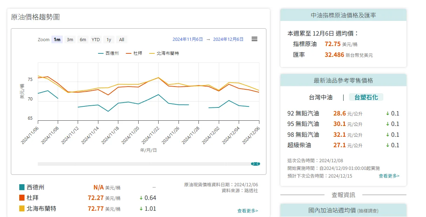
Task: Click the 北海布蘭特 price 72.77
Action: 96,209
